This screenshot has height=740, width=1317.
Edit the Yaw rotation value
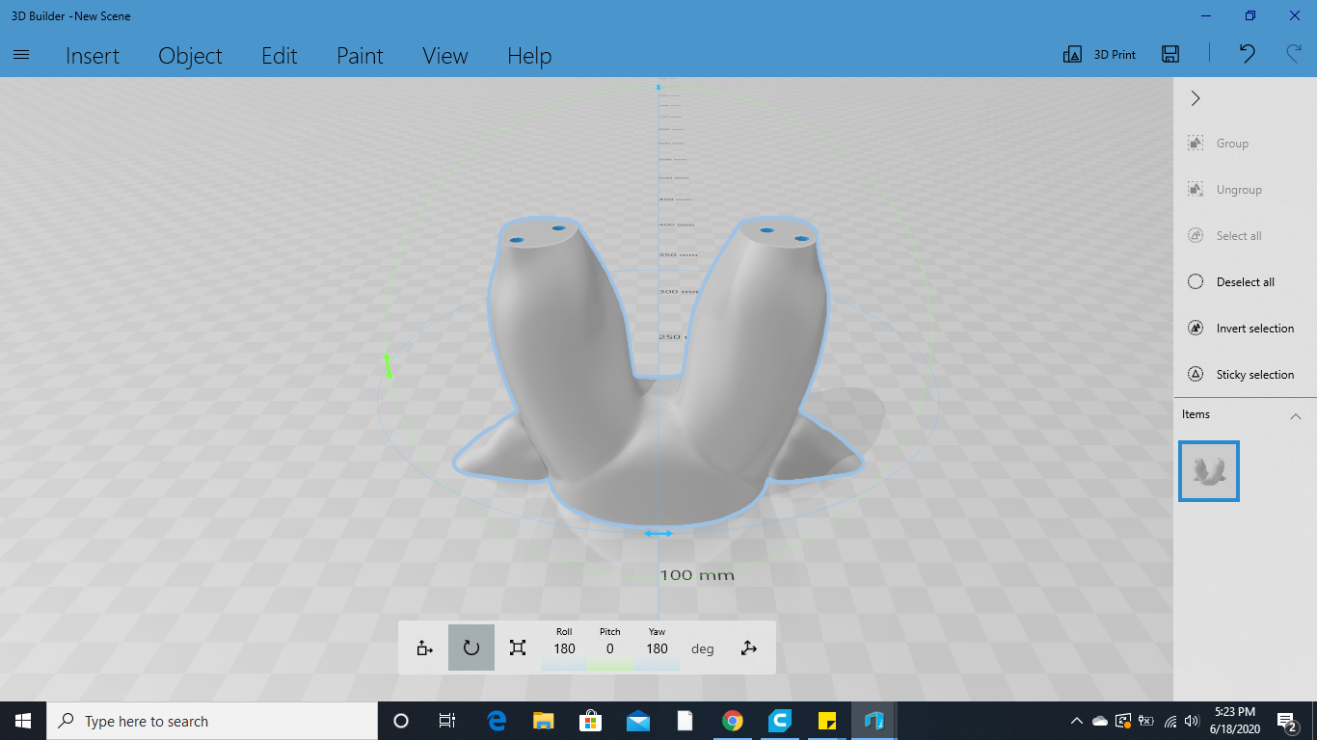(x=657, y=648)
